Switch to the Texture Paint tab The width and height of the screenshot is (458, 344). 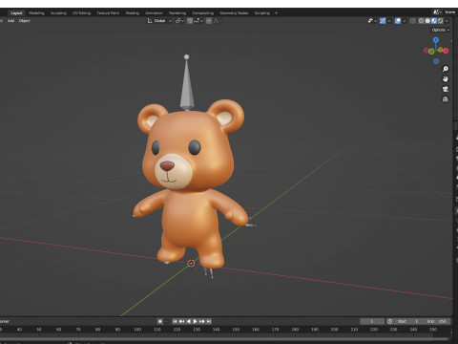tap(108, 13)
